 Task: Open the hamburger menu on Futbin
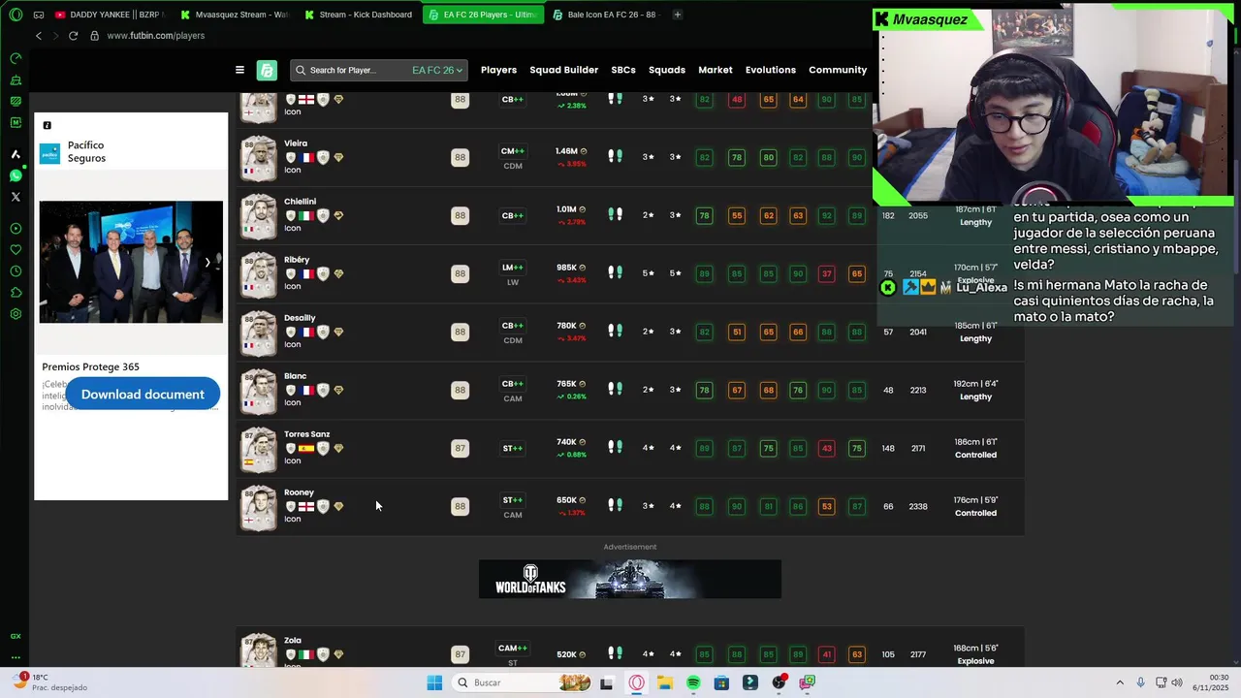click(x=239, y=70)
